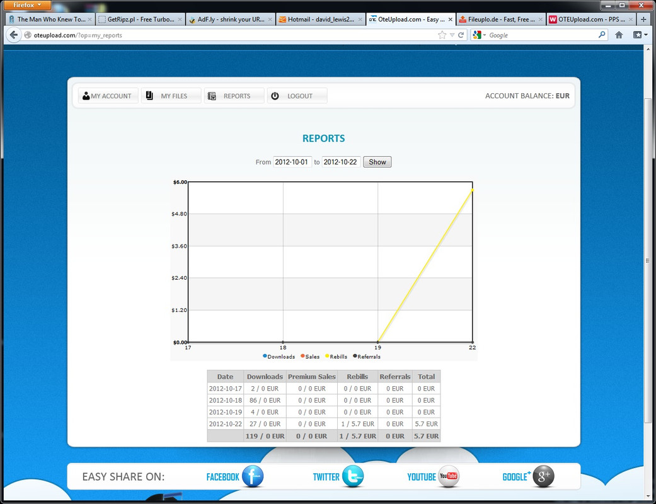The width and height of the screenshot is (656, 504).
Task: Click the Twitter bird share icon
Action: [353, 476]
